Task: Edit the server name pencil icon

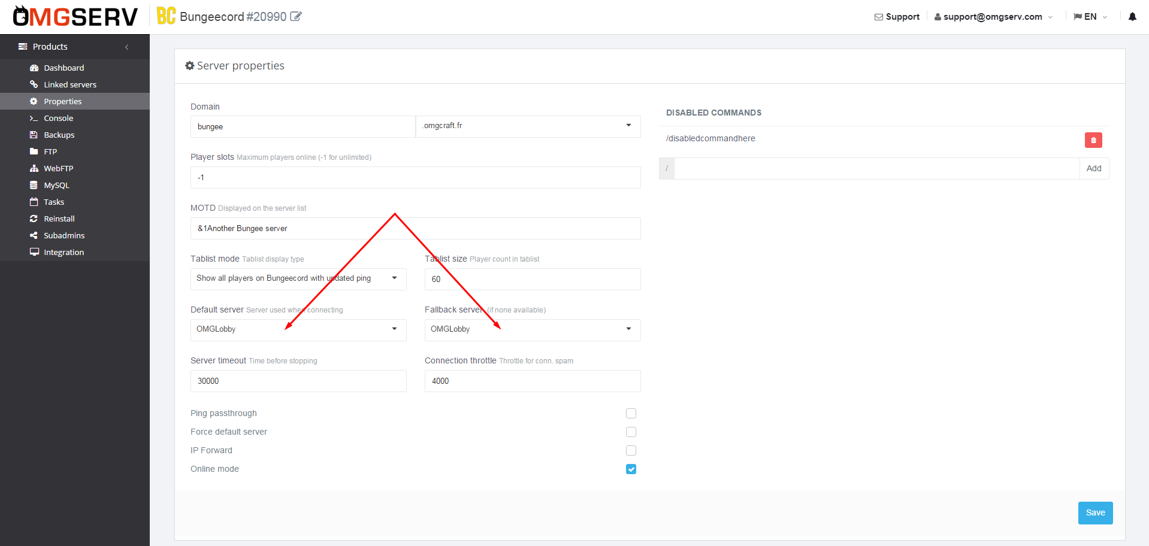Action: pos(296,16)
